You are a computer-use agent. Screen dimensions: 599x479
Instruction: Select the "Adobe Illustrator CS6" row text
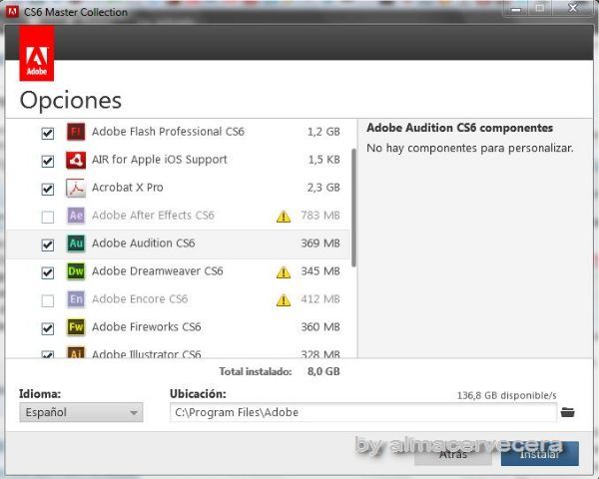pos(147,353)
